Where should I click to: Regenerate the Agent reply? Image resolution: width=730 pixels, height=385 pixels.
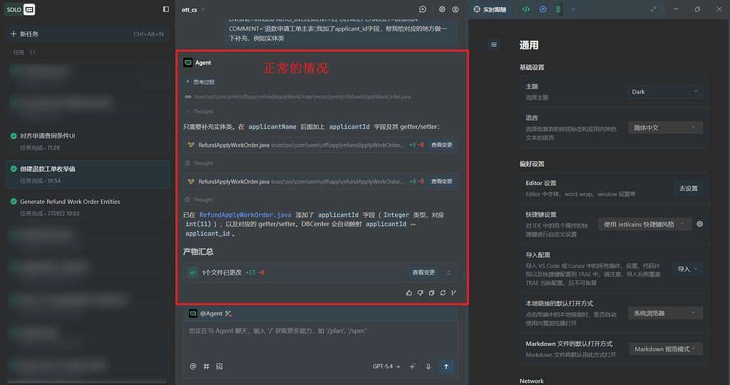(x=443, y=293)
